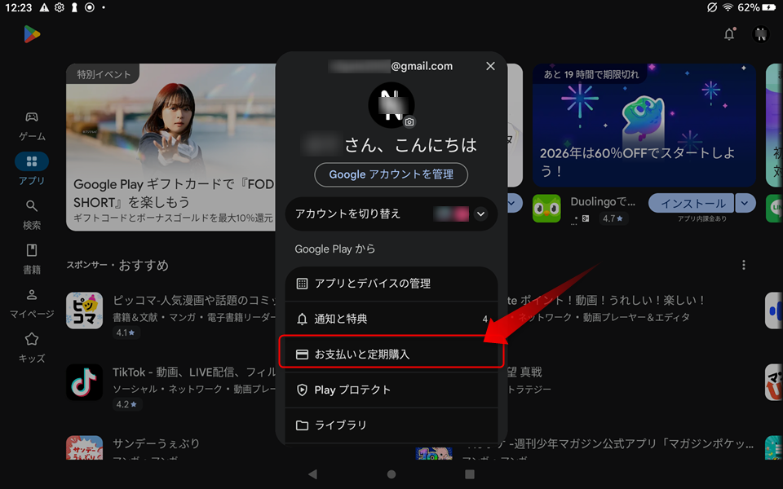
Task: Open the TikTok app icon thumbnail
Action: coord(84,383)
